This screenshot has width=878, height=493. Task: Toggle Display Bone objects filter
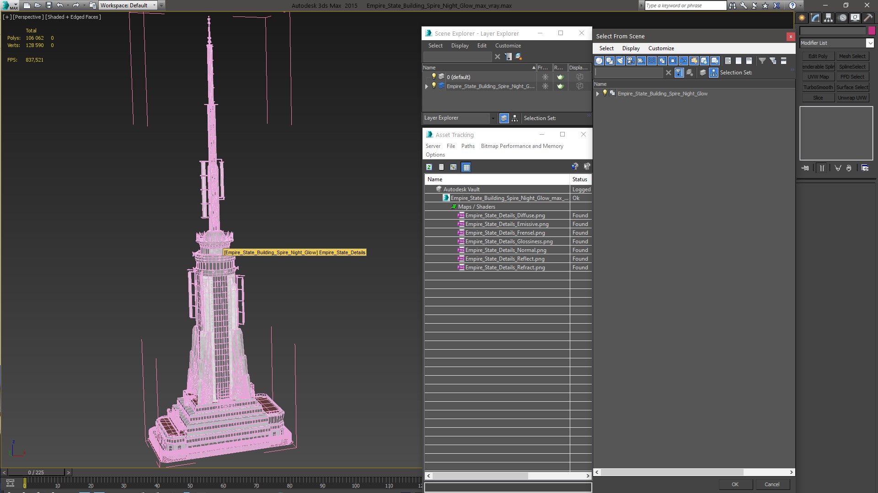tap(683, 61)
